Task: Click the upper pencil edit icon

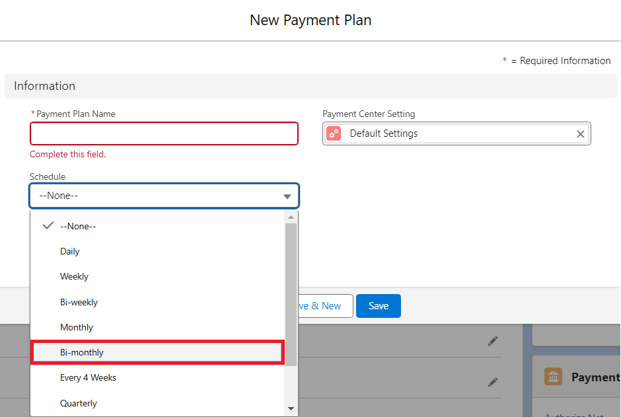Action: pos(492,341)
